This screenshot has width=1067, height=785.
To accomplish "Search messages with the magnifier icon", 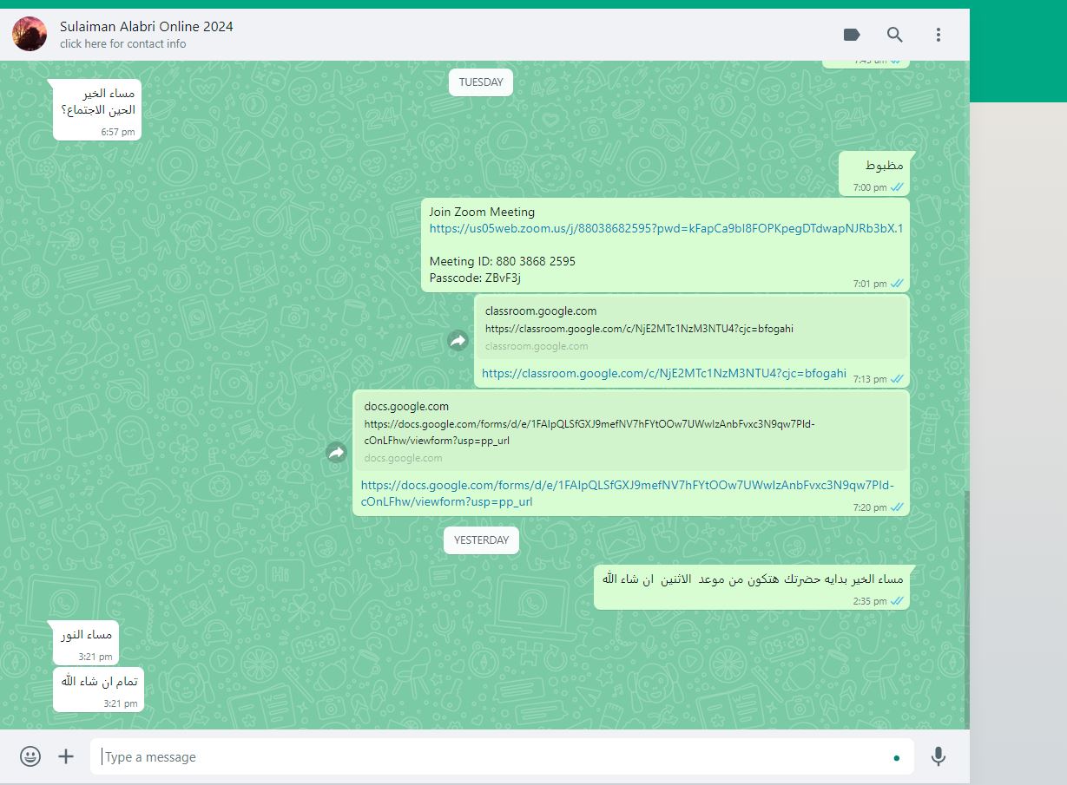I will 895,35.
